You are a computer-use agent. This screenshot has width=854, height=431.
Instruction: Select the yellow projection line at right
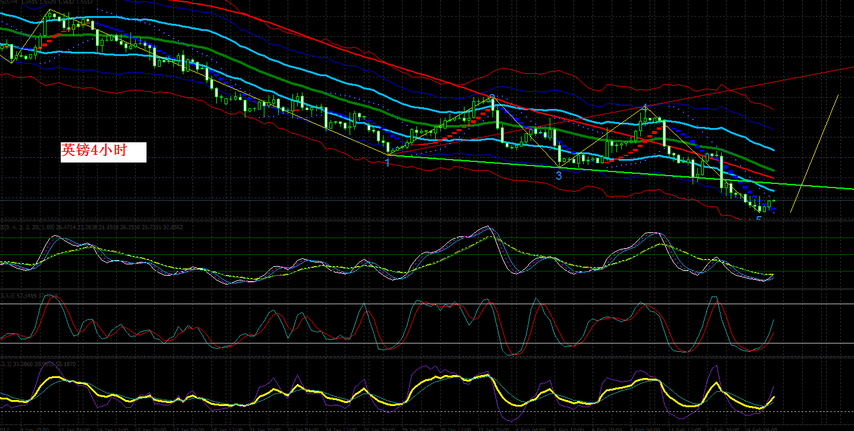(x=814, y=153)
